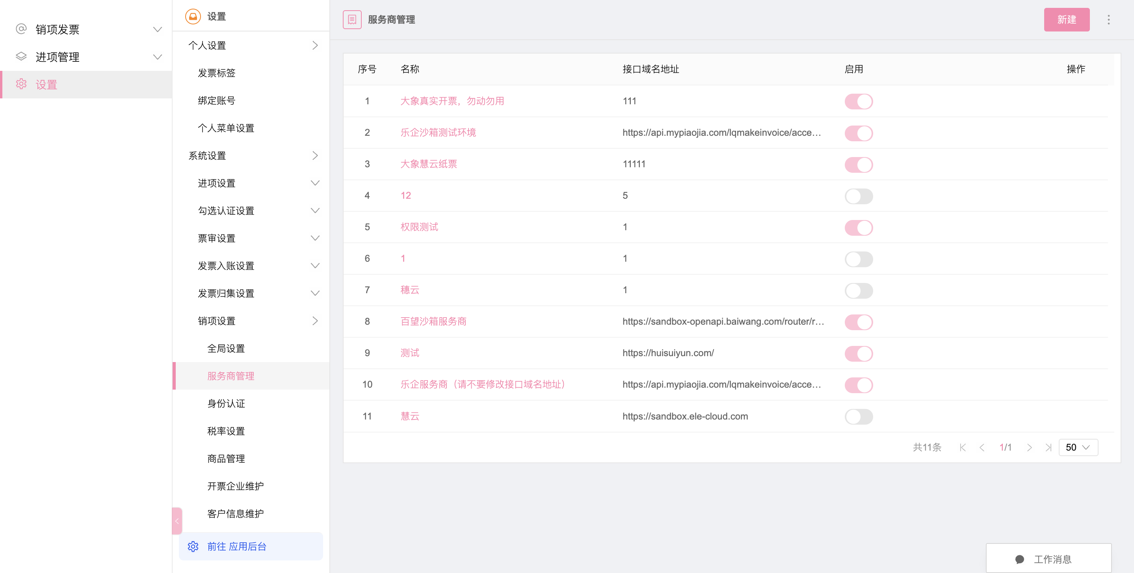1134x573 pixels.
Task: Collapse the settings panel with pink arrow tab
Action: pyautogui.click(x=177, y=521)
